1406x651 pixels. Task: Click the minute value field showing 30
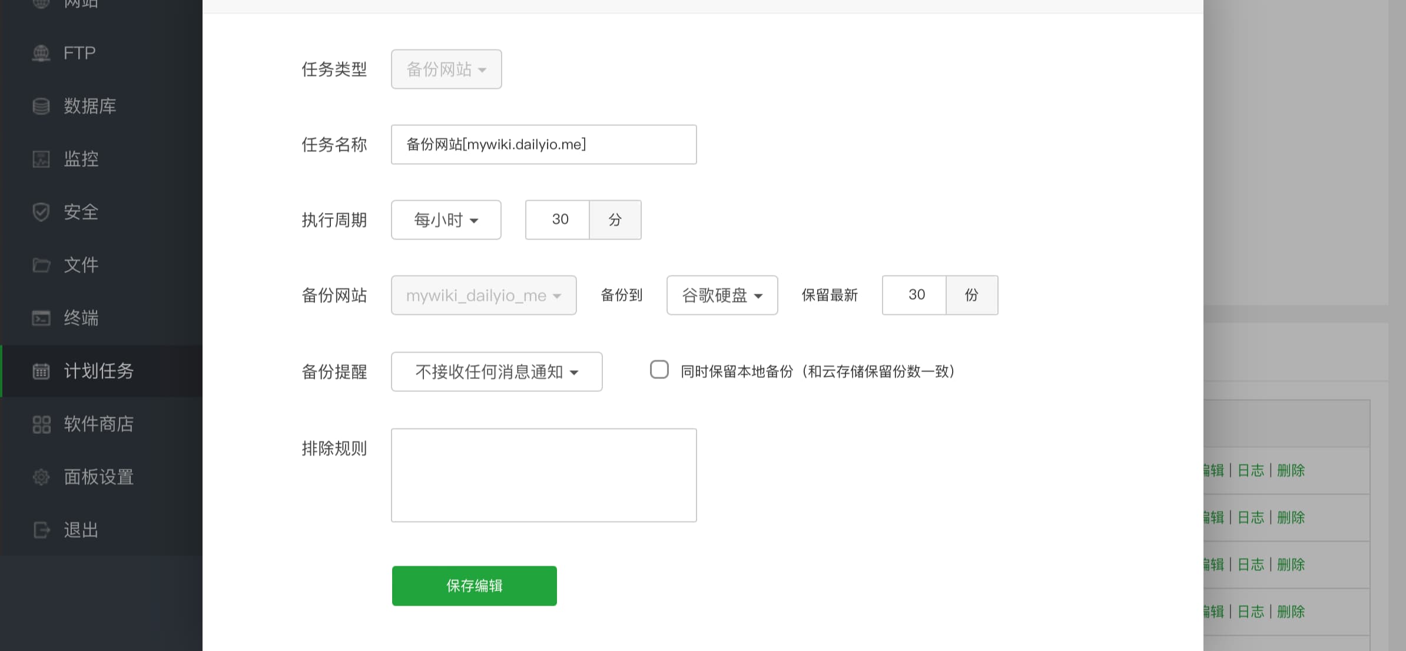click(558, 220)
